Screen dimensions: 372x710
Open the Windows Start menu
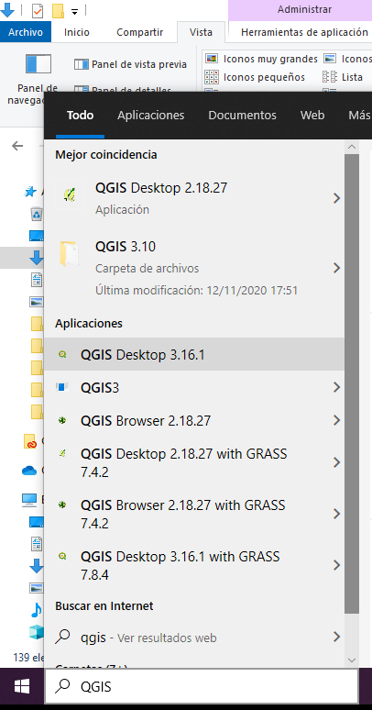click(22, 686)
